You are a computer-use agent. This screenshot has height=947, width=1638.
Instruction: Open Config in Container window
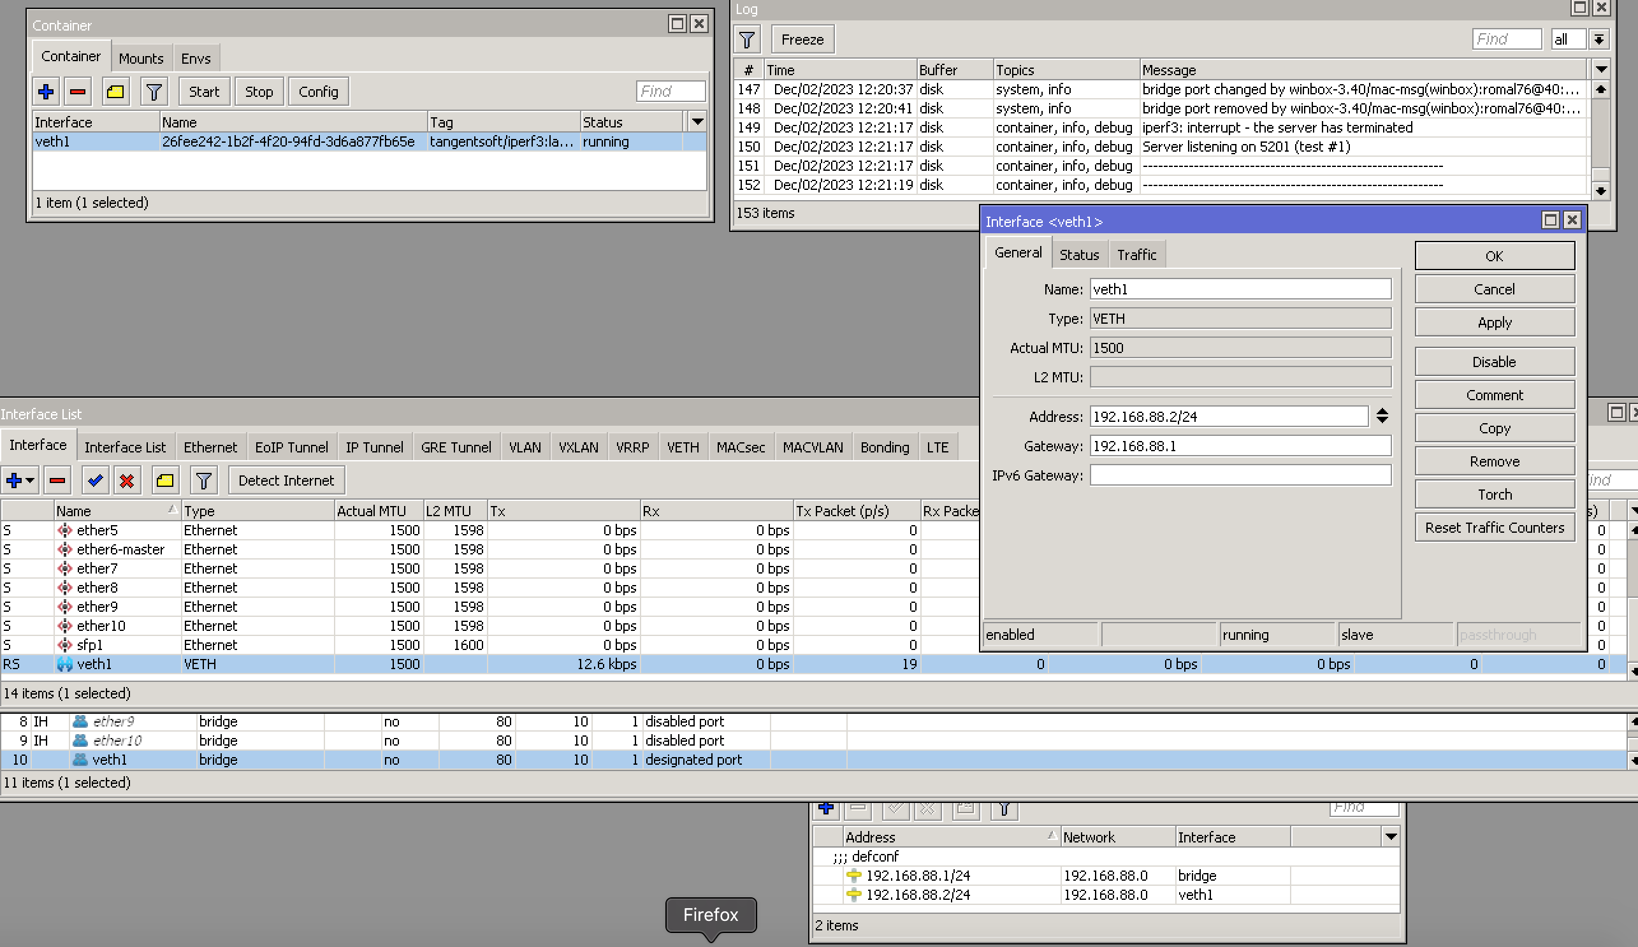(x=319, y=92)
